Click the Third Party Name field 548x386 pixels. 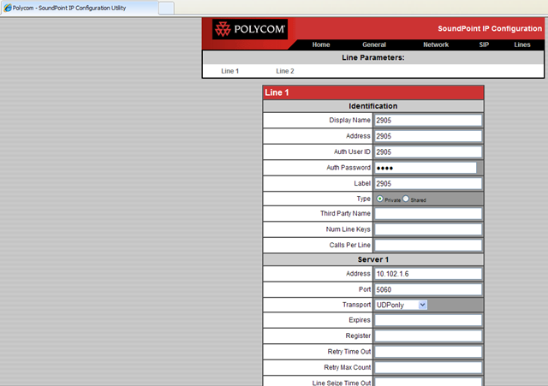coord(428,213)
